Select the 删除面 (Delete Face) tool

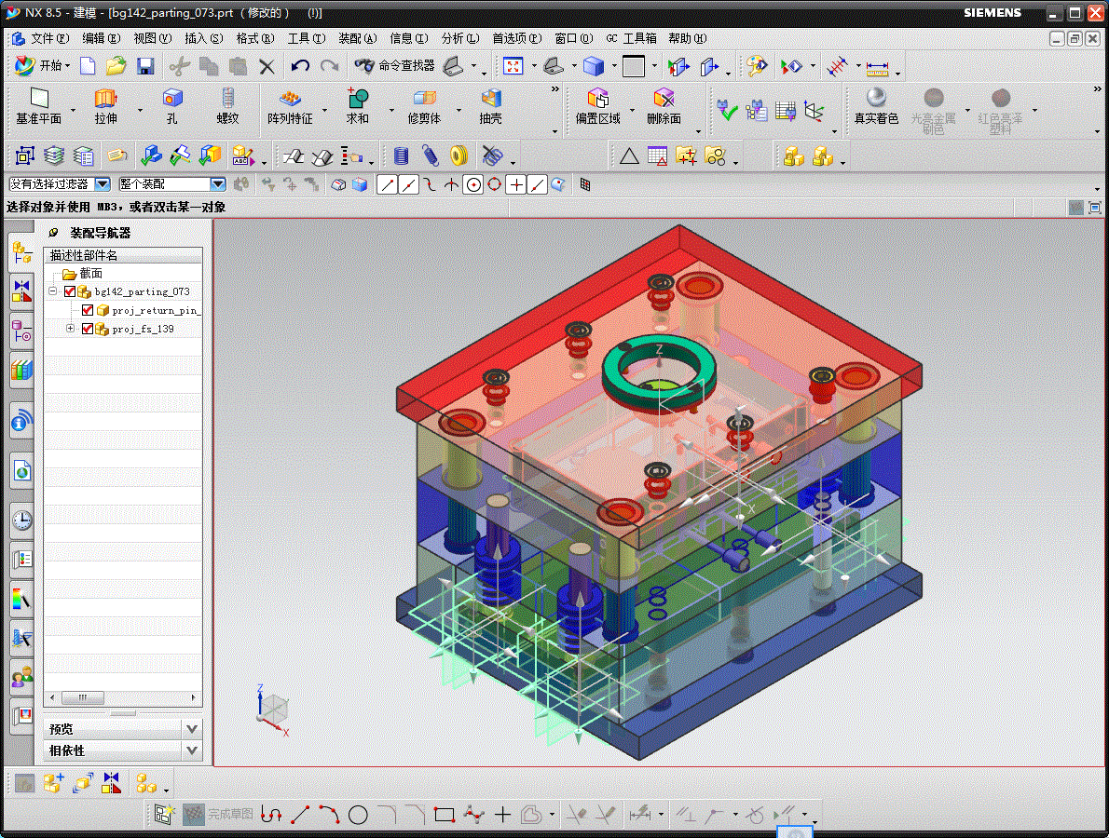tap(664, 98)
